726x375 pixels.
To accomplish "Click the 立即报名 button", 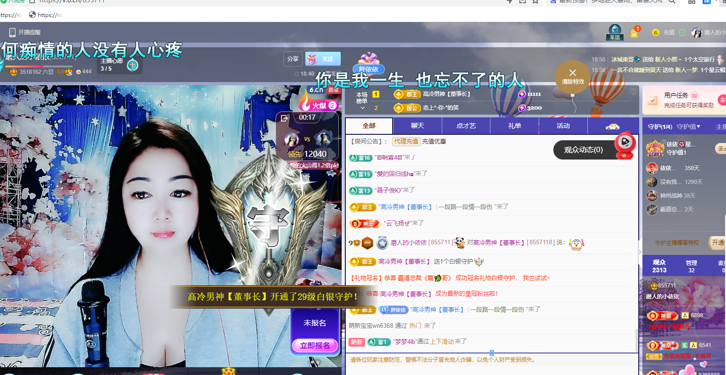I will [315, 346].
